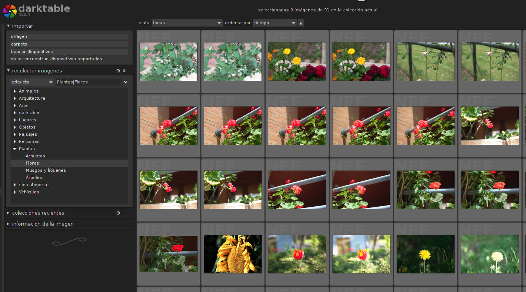This screenshot has width=526, height=292.
Task: Open presets menu of recolectar imágenes
Action: [x=124, y=71]
